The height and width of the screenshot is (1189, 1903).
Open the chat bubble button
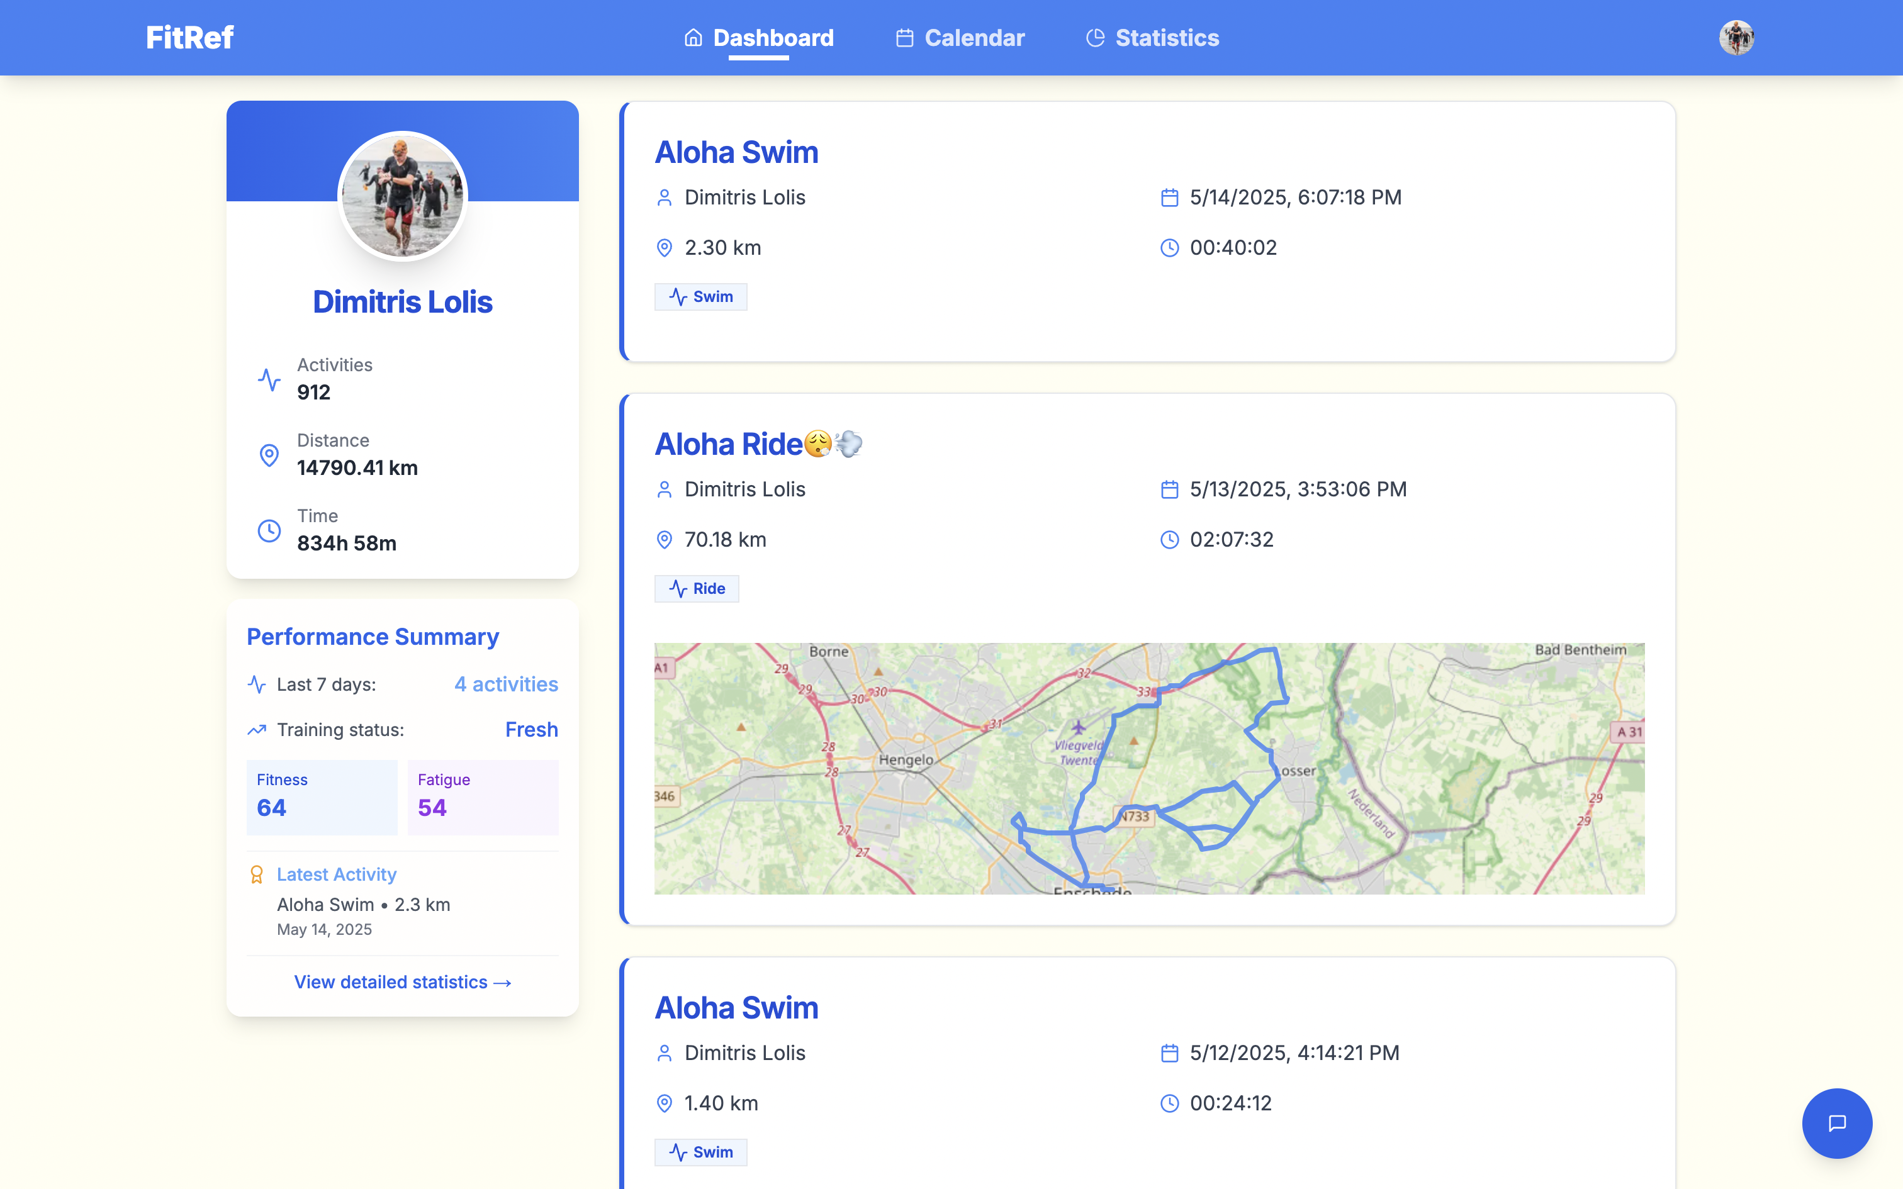[1837, 1123]
